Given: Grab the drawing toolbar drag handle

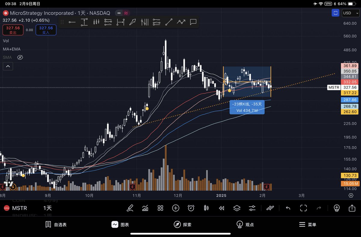Looking at the screenshot, I should point(62,22).
